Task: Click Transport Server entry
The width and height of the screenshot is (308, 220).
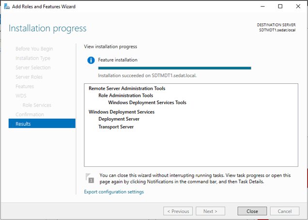Action: click(116, 127)
